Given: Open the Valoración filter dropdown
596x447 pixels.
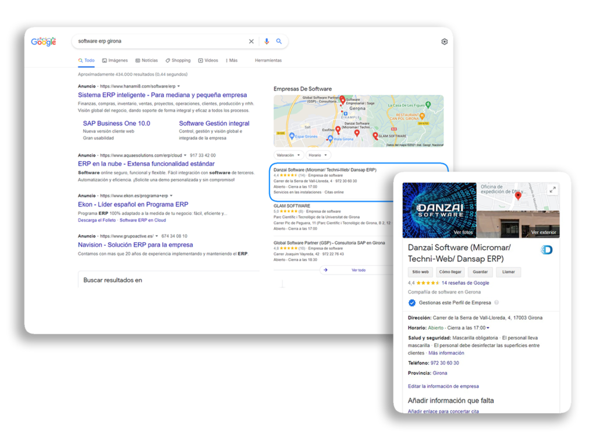Looking at the screenshot, I should [x=289, y=155].
